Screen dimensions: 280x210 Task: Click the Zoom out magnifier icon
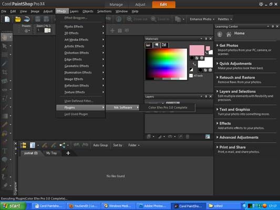pos(129,19)
